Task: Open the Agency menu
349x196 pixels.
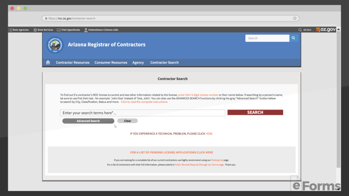Action: [x=138, y=62]
